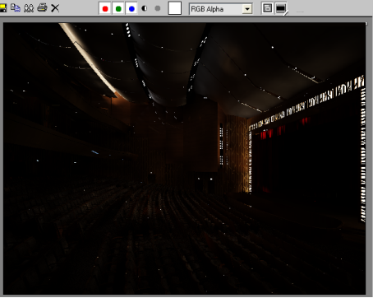Clone the rendered frame window
Image resolution: width=373 pixels, height=298 pixels.
(x=29, y=8)
